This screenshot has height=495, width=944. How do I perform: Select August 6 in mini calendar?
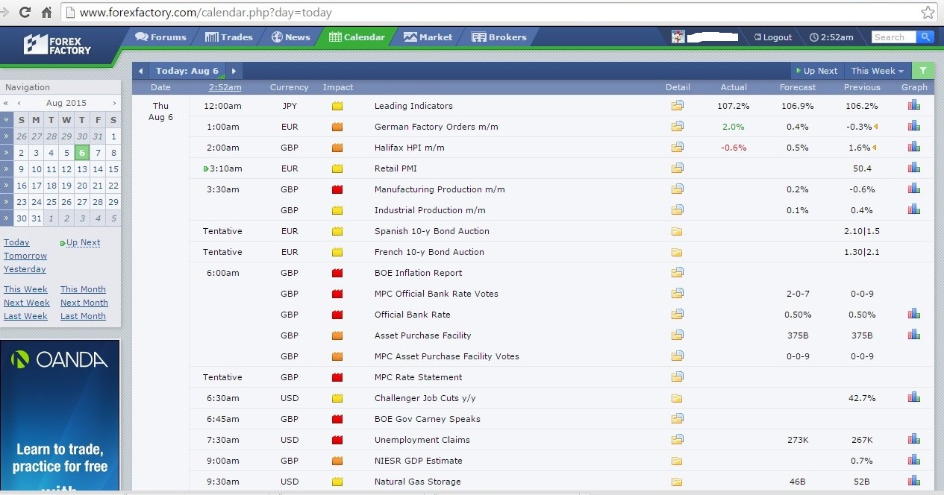tap(82, 153)
